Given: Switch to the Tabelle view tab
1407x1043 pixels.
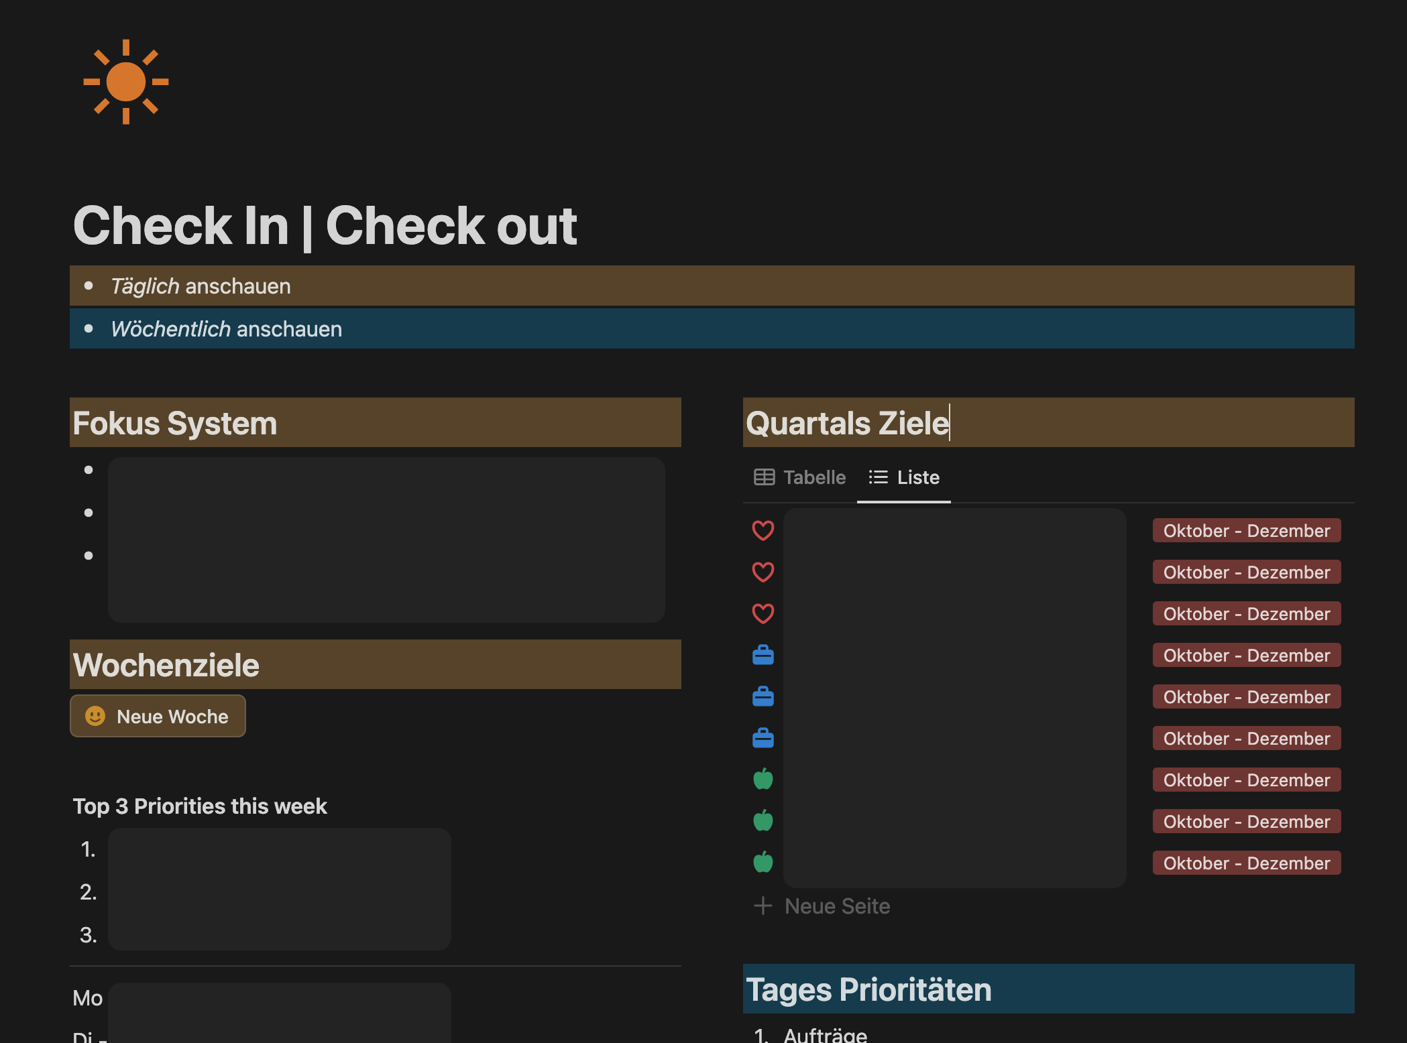Looking at the screenshot, I should (x=799, y=477).
